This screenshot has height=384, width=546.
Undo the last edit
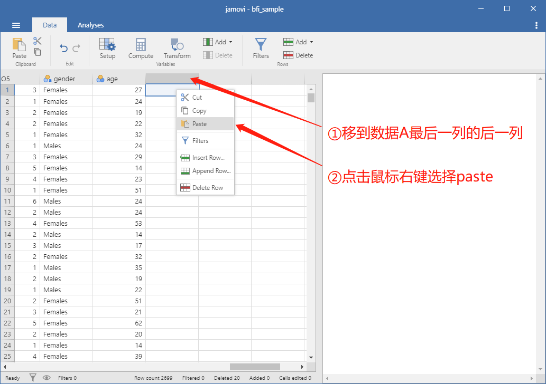pos(63,49)
